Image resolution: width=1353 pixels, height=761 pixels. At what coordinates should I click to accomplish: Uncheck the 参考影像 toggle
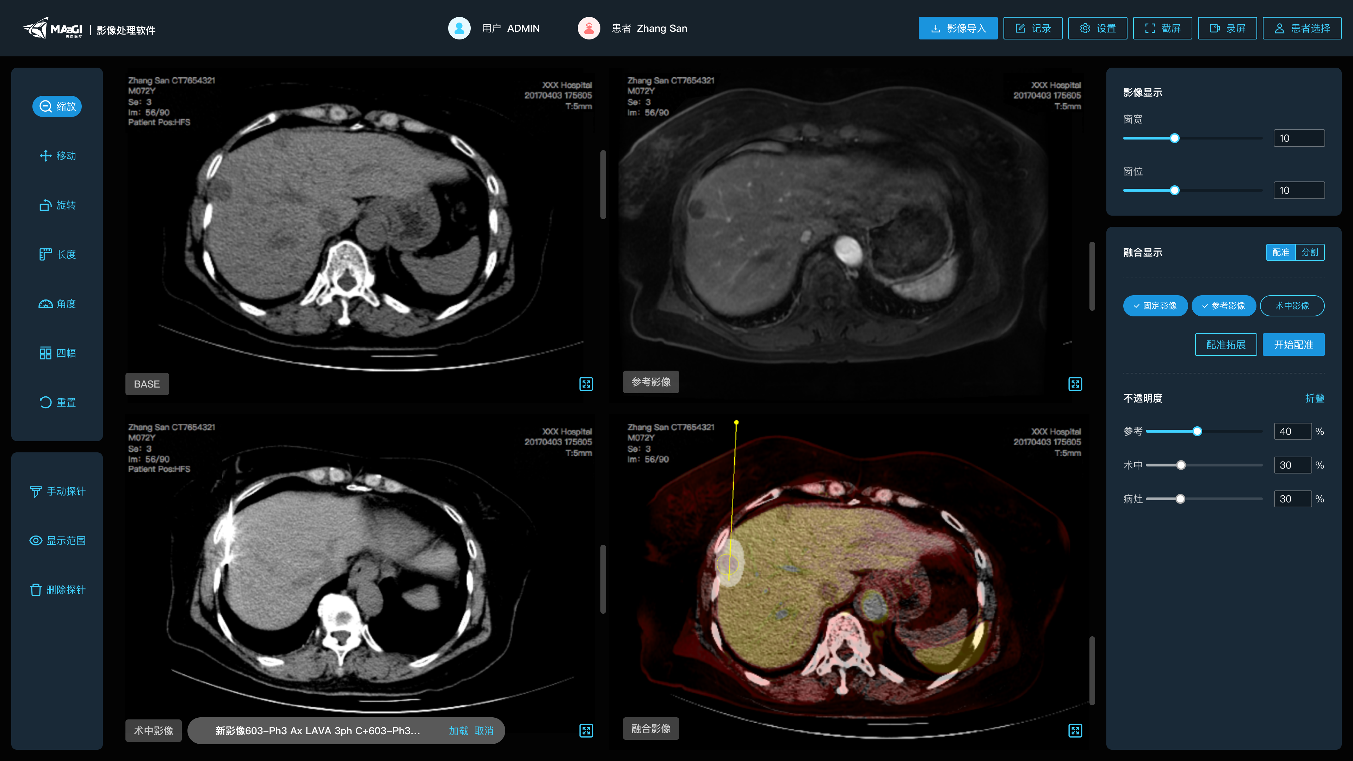tap(1223, 306)
